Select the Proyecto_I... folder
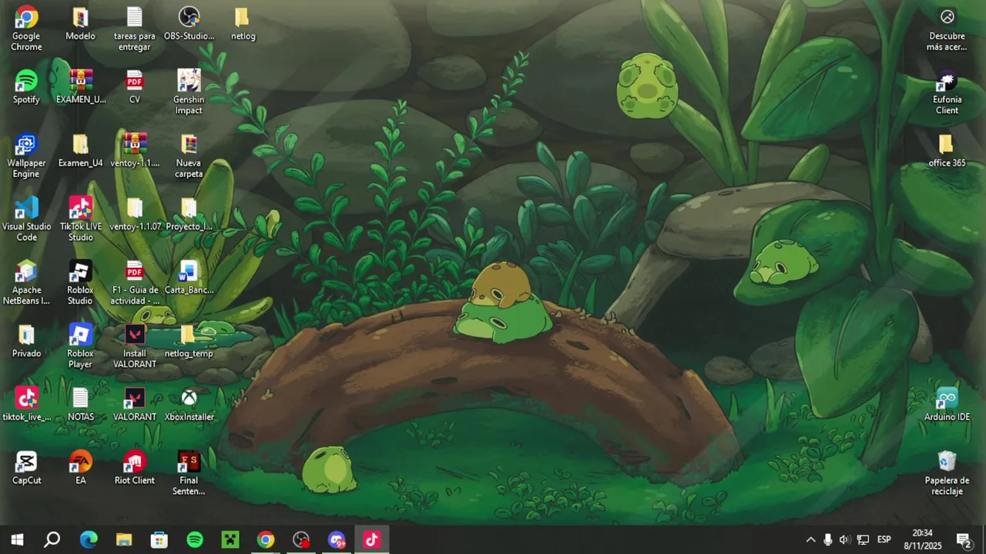 point(189,214)
